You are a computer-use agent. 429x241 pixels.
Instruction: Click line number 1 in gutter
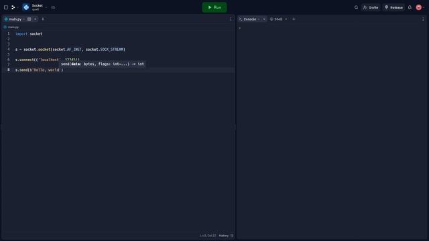coord(9,33)
